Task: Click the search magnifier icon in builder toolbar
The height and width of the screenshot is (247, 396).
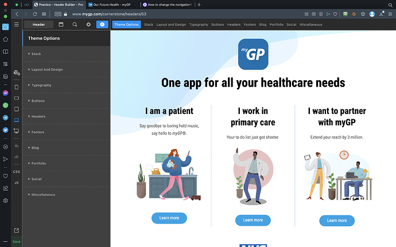Action: pos(75,25)
